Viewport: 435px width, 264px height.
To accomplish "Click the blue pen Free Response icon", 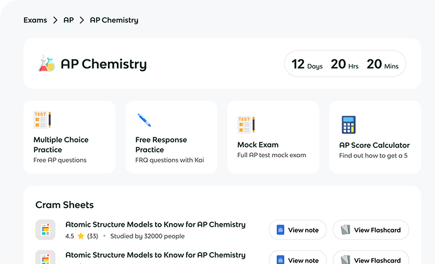I will pyautogui.click(x=144, y=120).
